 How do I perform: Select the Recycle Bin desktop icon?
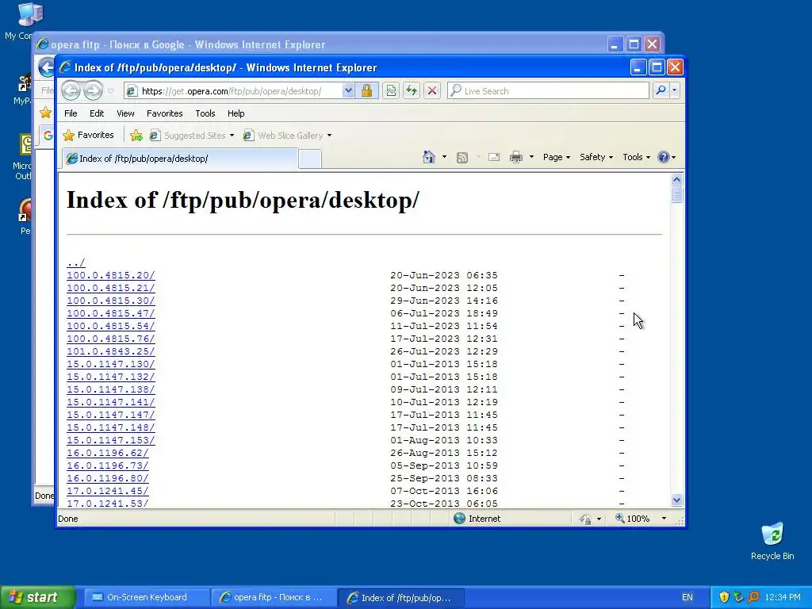[x=772, y=541]
